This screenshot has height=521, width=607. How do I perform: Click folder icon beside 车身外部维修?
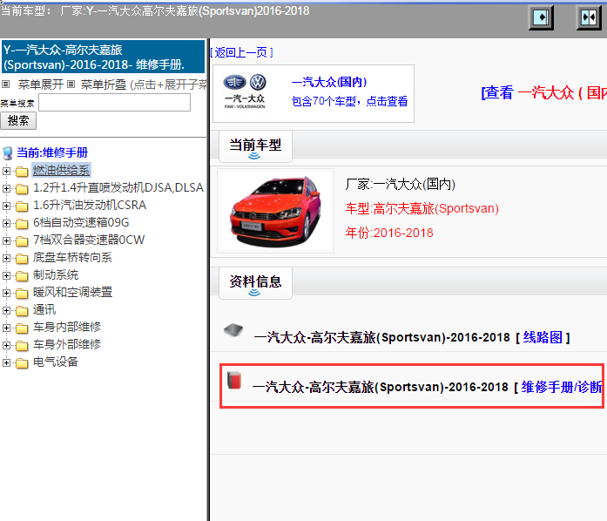[22, 345]
